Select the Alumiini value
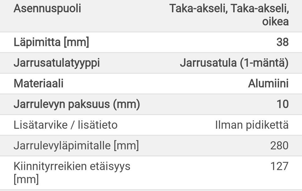Screen dimensions: 302x191 click(x=268, y=84)
